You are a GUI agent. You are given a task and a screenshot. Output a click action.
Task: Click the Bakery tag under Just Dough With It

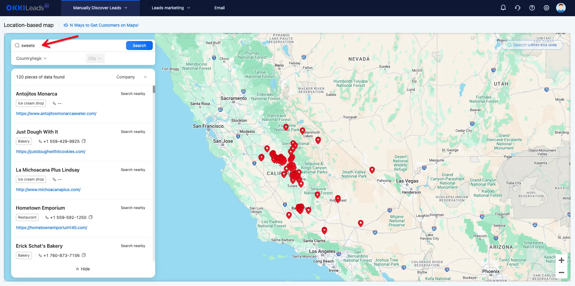pos(24,141)
